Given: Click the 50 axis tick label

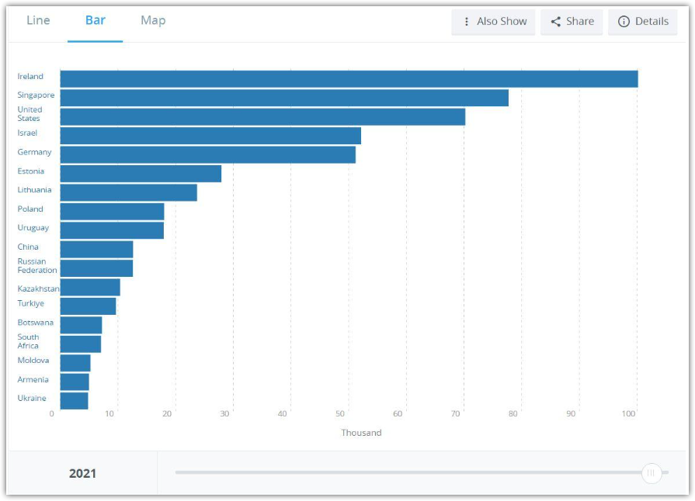Looking at the screenshot, I should click(x=340, y=414).
